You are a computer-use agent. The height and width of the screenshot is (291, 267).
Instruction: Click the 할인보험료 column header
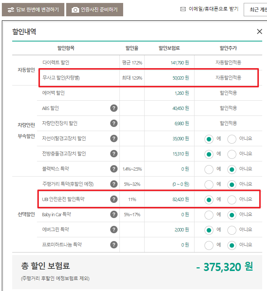pos(169,48)
